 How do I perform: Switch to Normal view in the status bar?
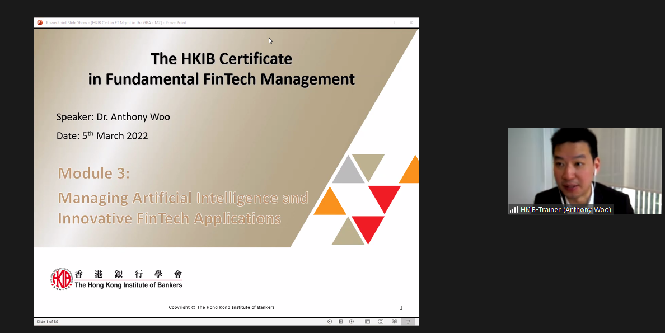pos(368,322)
